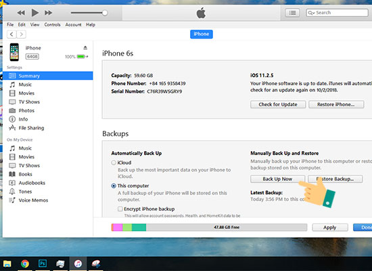This screenshot has width=372, height=271.
Task: Click the play button in iTunes
Action: tap(35, 13)
